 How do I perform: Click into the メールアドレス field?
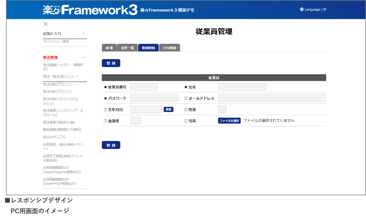[x=272, y=98]
